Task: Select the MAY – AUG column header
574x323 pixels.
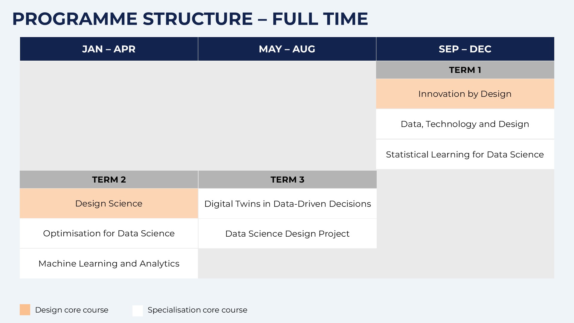Action: tap(287, 49)
